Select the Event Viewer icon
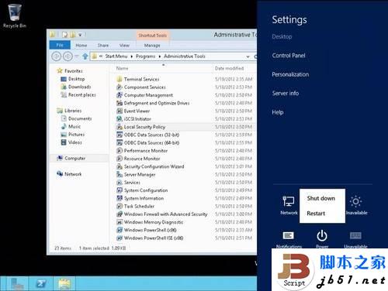 tap(120, 111)
